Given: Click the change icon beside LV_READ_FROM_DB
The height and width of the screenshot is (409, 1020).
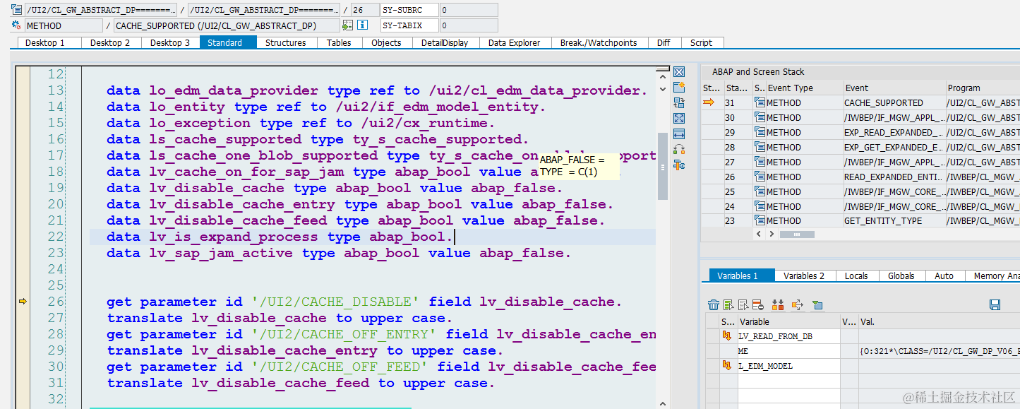Looking at the screenshot, I should (727, 336).
